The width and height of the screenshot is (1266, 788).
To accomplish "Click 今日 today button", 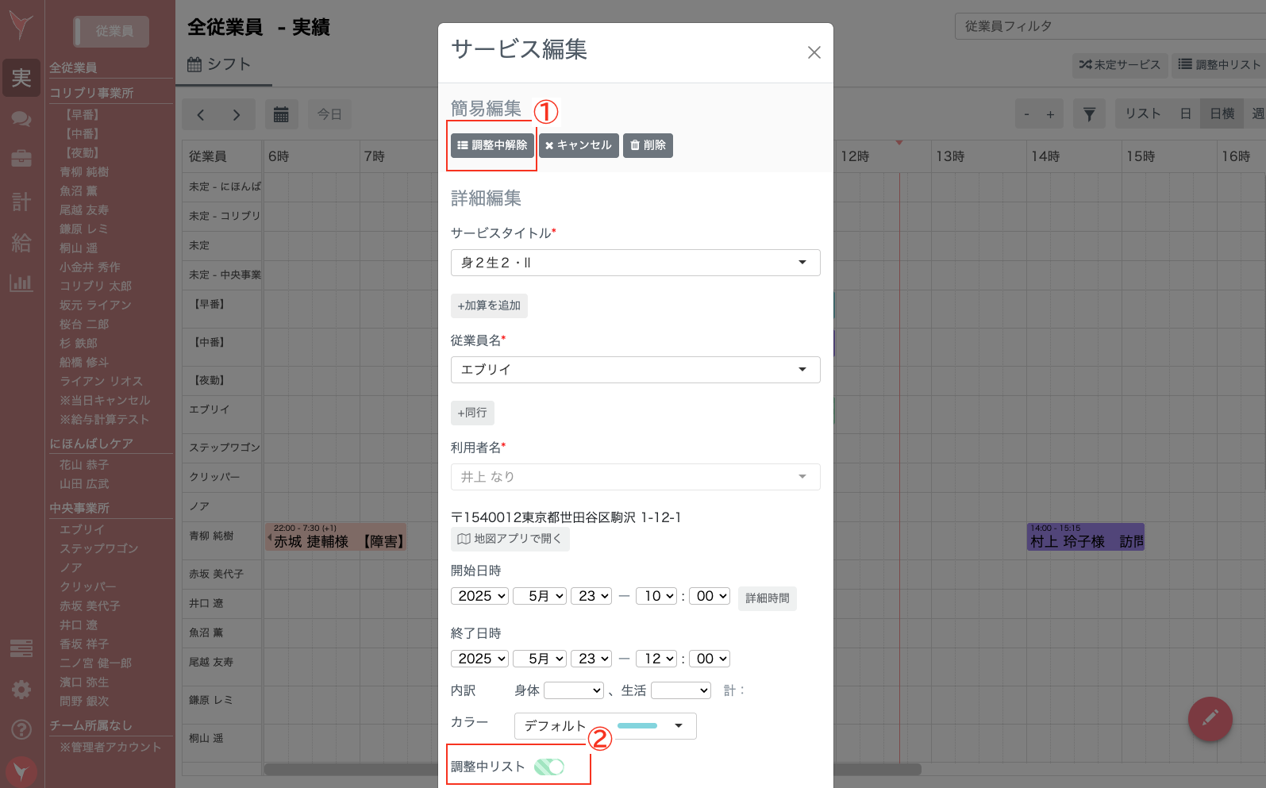I will 329,114.
